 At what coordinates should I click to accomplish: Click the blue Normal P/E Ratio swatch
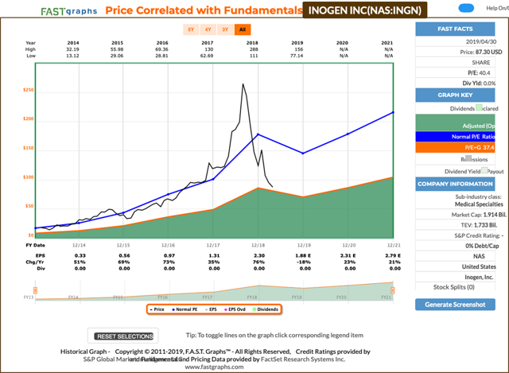[455, 137]
